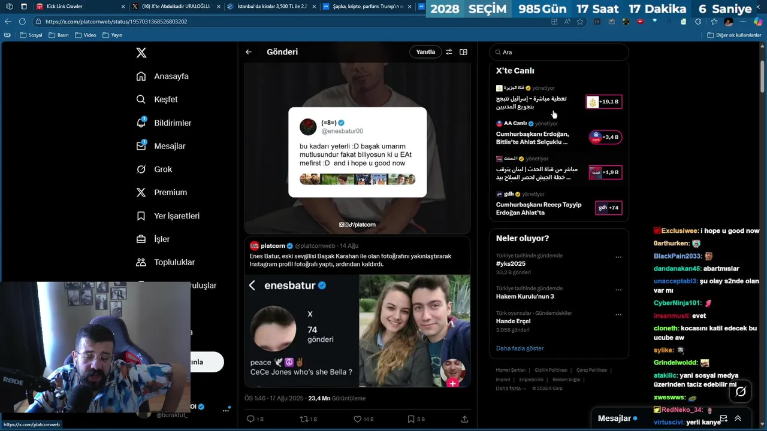
Task: Open the post view options filter icon
Action: (x=449, y=52)
